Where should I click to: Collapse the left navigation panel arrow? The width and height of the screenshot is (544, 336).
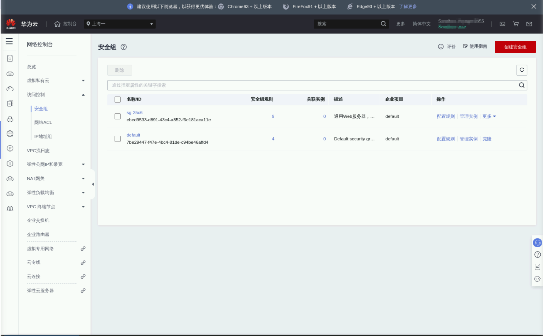pyautogui.click(x=93, y=184)
